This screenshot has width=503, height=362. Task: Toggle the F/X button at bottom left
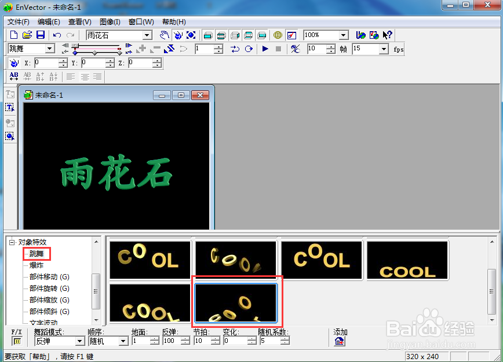point(17,341)
